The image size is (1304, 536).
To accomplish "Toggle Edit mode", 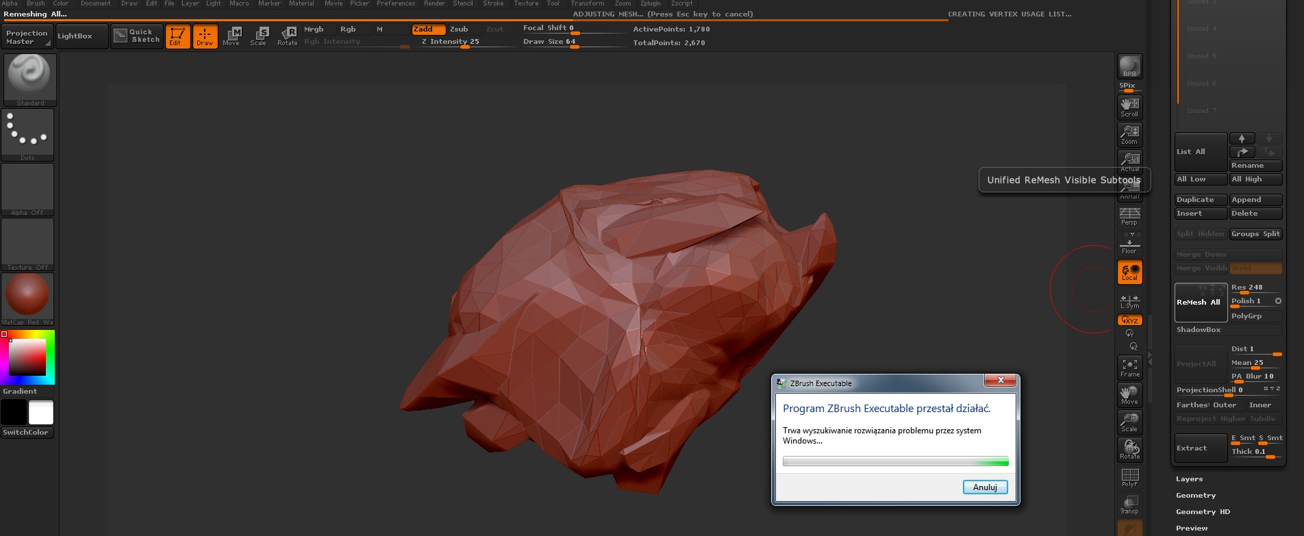I will (177, 36).
